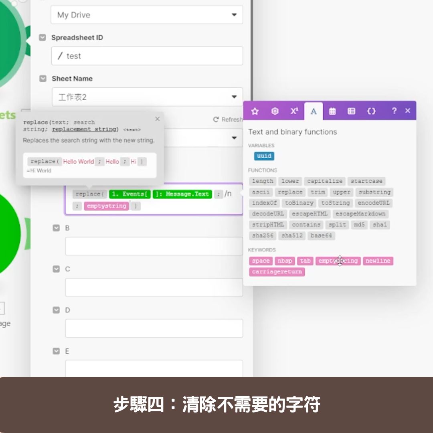This screenshot has height=433, width=433.
Task: Open the 工作表2 sheet name dropdown
Action: pyautogui.click(x=234, y=97)
